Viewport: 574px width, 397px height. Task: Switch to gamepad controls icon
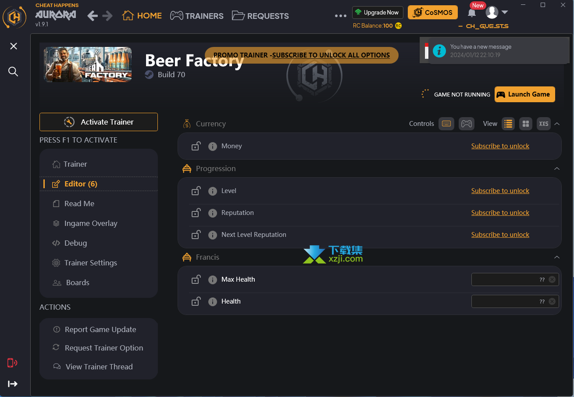pyautogui.click(x=467, y=124)
